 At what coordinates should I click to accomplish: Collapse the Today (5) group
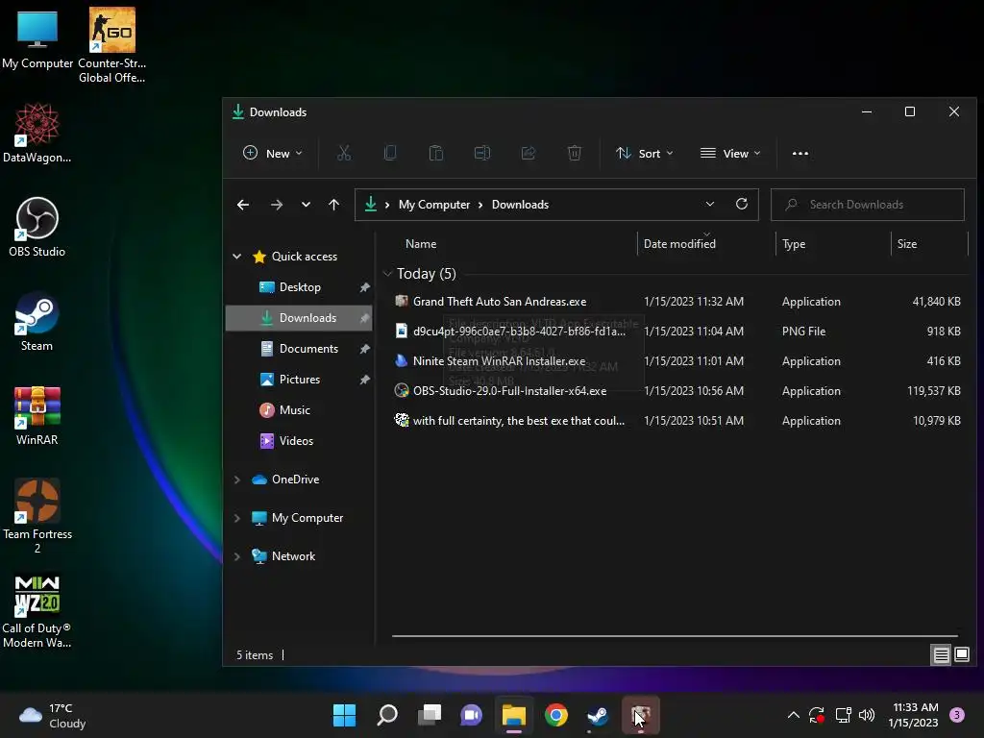point(388,274)
